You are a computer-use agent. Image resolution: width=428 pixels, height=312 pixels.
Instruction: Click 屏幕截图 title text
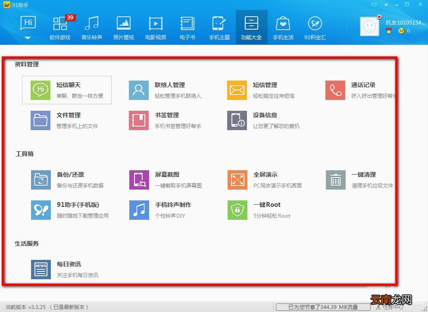click(x=167, y=175)
